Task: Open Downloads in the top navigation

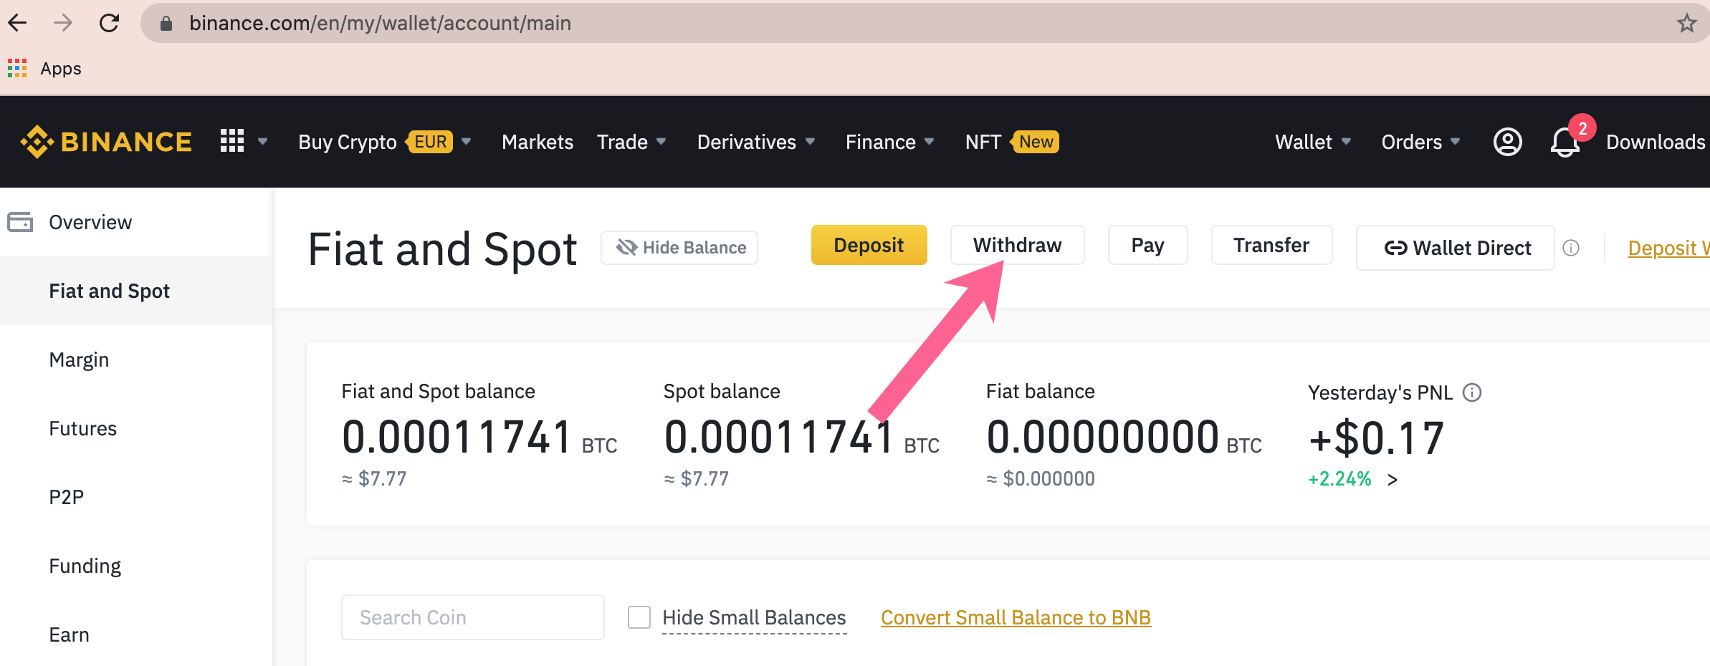Action: click(1656, 142)
